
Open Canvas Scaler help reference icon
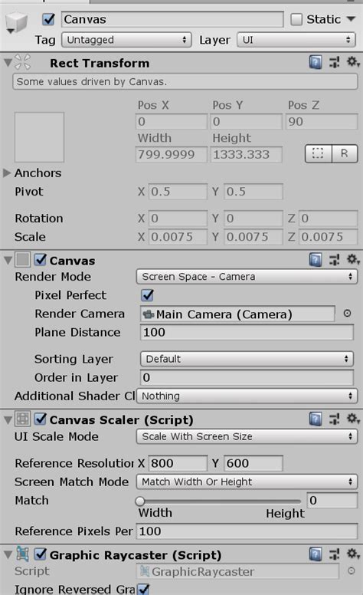coord(316,419)
